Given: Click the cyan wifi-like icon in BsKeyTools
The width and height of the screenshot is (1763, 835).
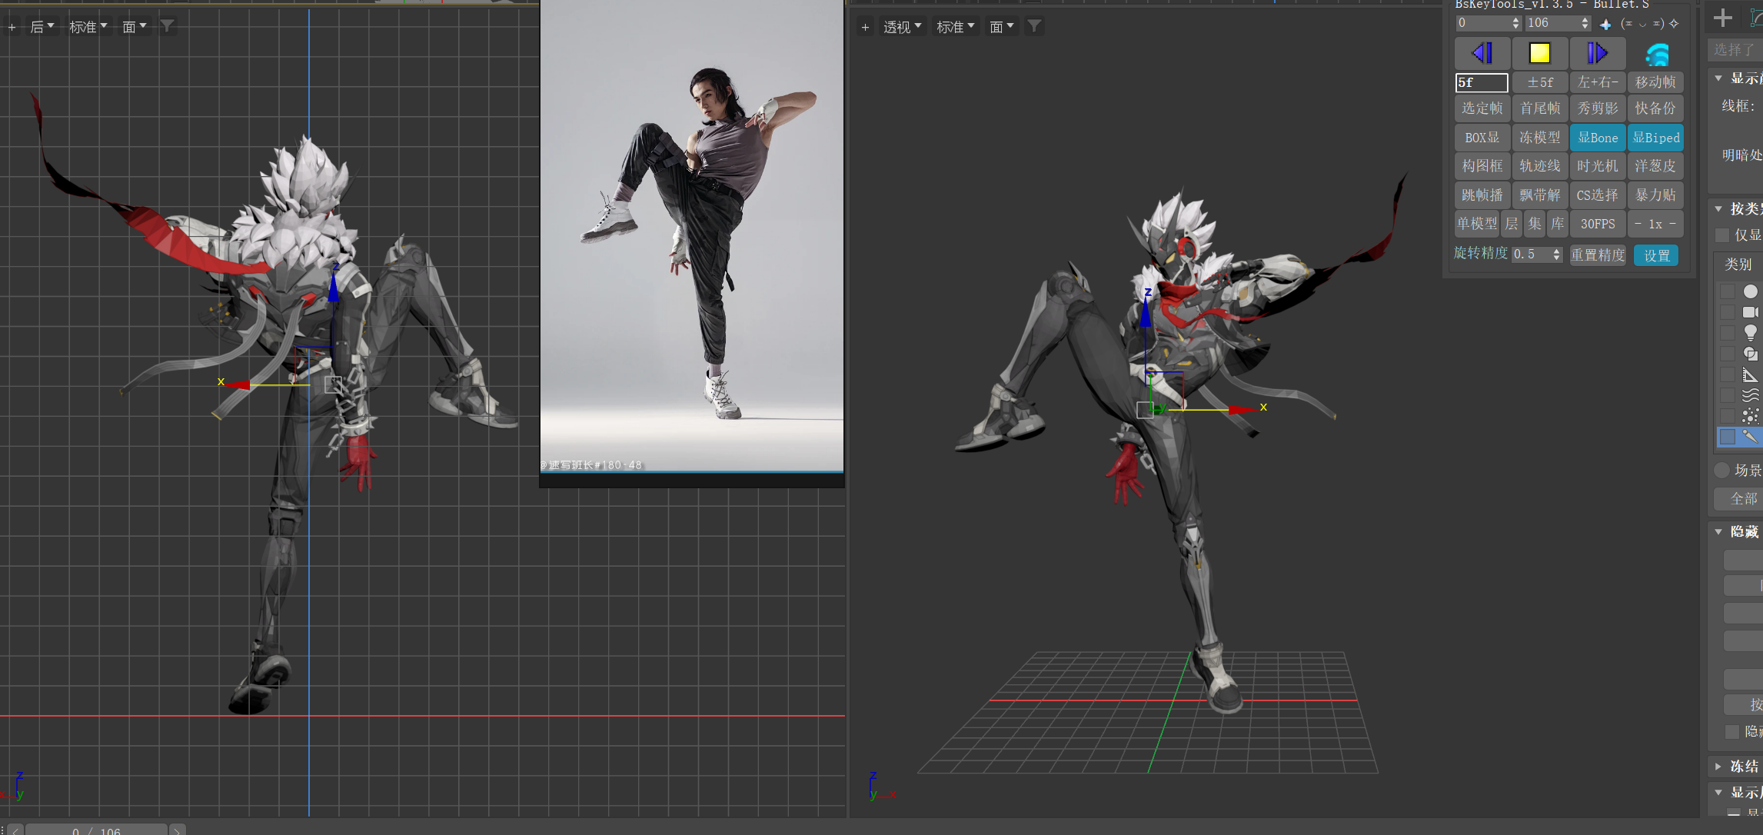Looking at the screenshot, I should pyautogui.click(x=1657, y=54).
